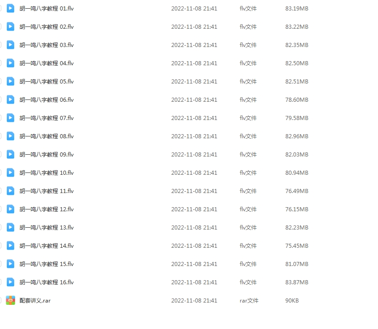Tick the checkbox beside 胡一鸣八字教程 02.flv
Viewport: 378px width, 329px height.
click(x=0, y=27)
